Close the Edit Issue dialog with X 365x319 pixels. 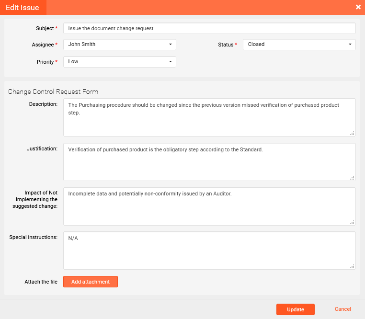pyautogui.click(x=358, y=7)
